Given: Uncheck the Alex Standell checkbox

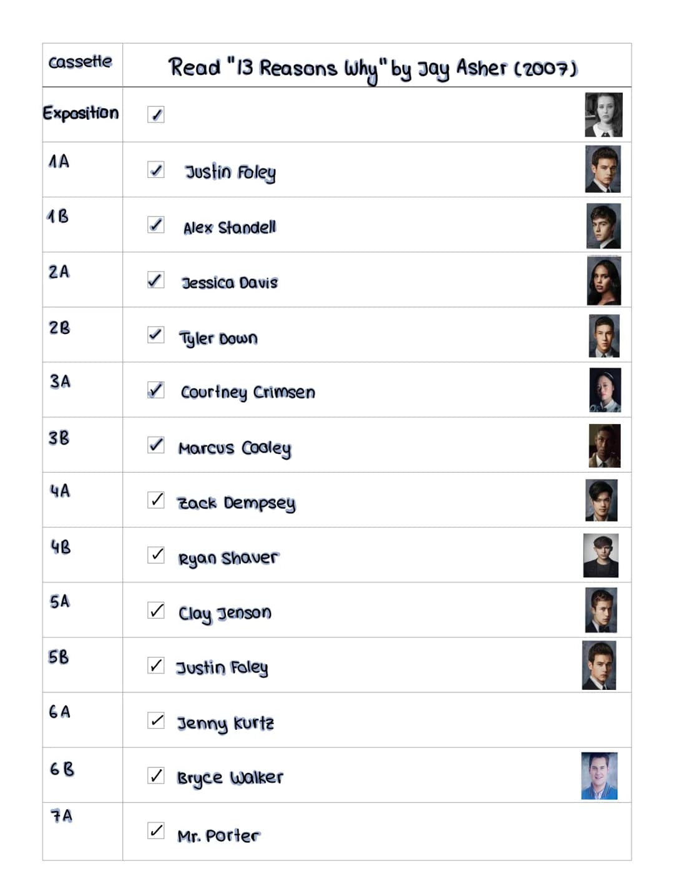Looking at the screenshot, I should [x=156, y=225].
